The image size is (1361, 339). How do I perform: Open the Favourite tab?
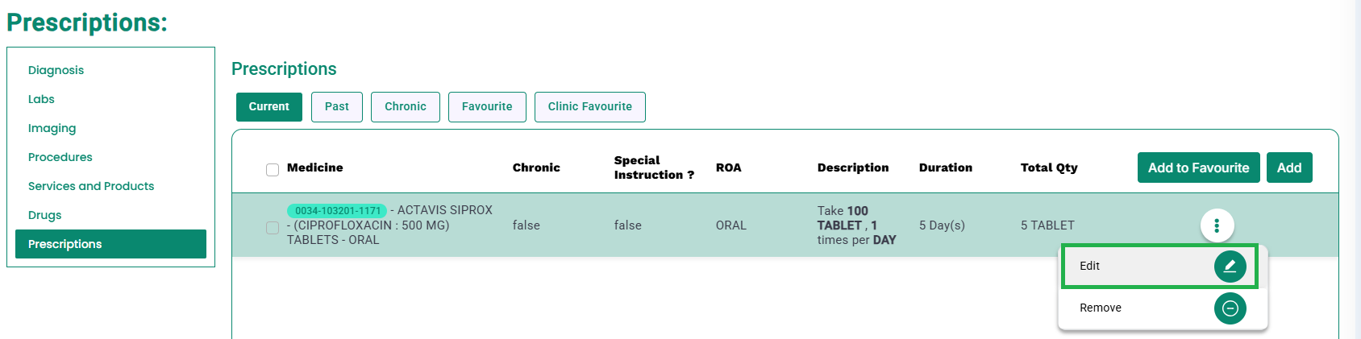[x=487, y=107]
